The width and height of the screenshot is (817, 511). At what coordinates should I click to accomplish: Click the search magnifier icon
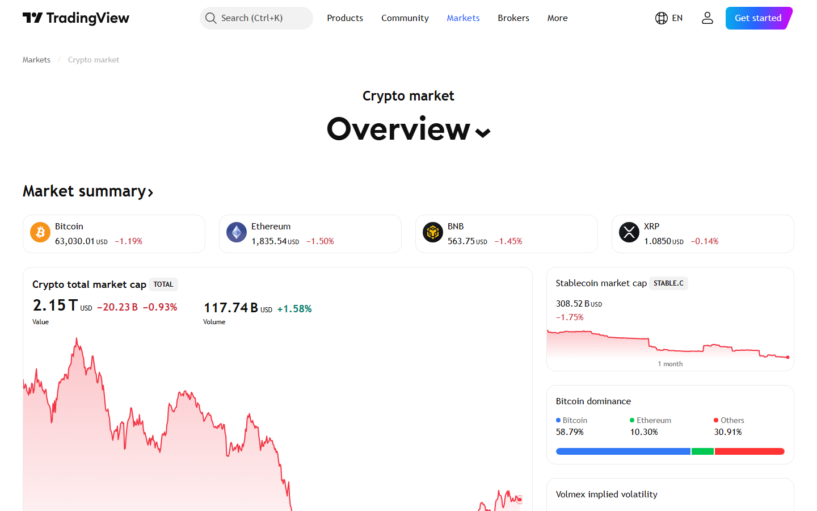[210, 18]
